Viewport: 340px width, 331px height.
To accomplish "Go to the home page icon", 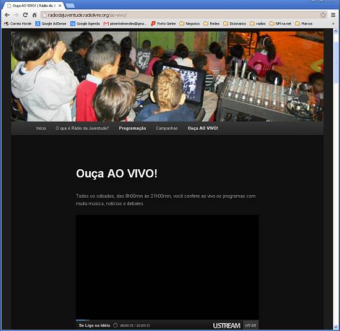I will point(35,15).
